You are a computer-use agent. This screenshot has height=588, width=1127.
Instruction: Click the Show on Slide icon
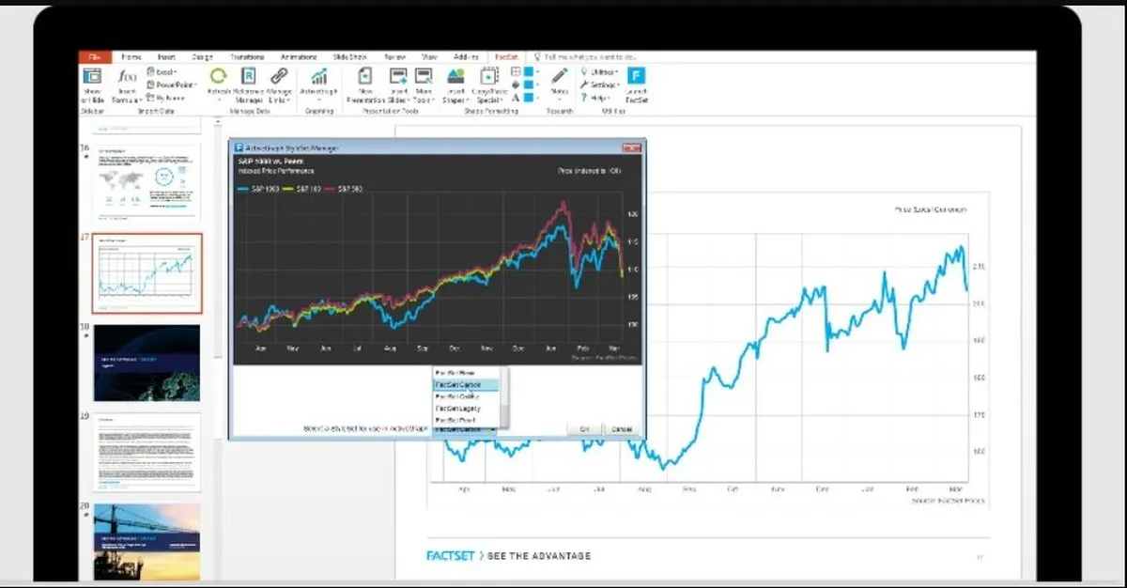[x=92, y=77]
